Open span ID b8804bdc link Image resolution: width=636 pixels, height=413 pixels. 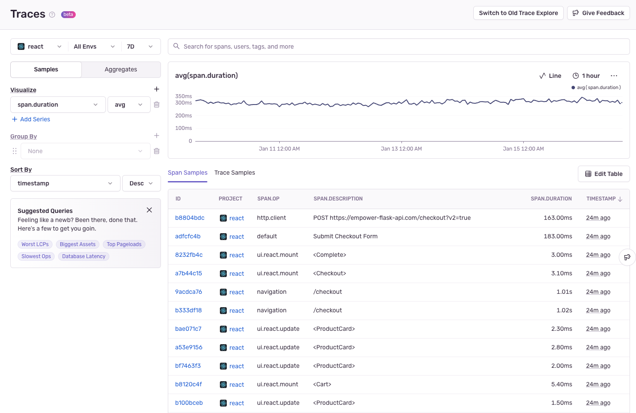pyautogui.click(x=190, y=218)
